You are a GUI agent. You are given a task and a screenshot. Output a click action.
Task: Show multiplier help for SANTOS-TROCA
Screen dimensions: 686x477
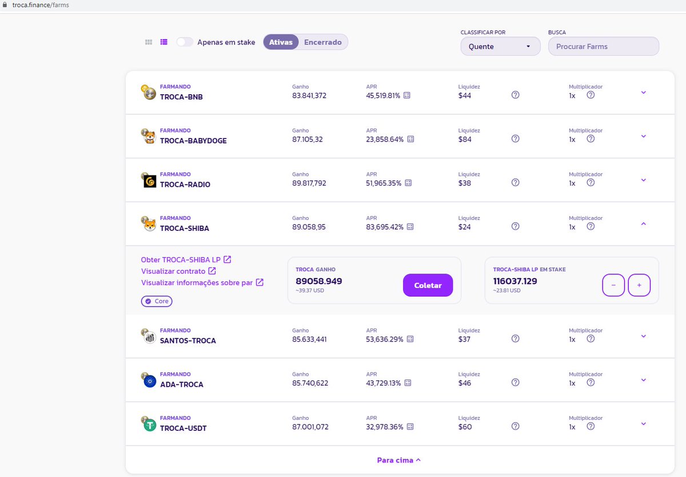[591, 339]
